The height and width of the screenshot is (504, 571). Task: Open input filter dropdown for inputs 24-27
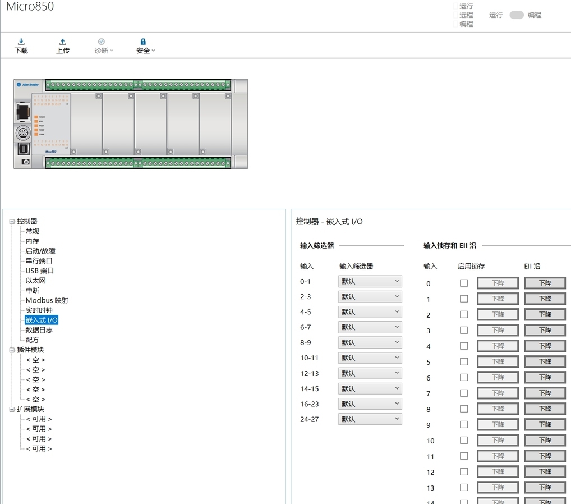tap(370, 419)
